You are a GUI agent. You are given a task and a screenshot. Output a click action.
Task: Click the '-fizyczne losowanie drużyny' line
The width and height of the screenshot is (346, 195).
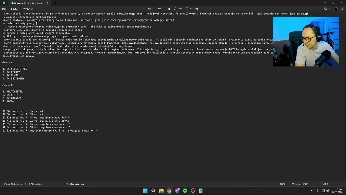tap(42, 30)
